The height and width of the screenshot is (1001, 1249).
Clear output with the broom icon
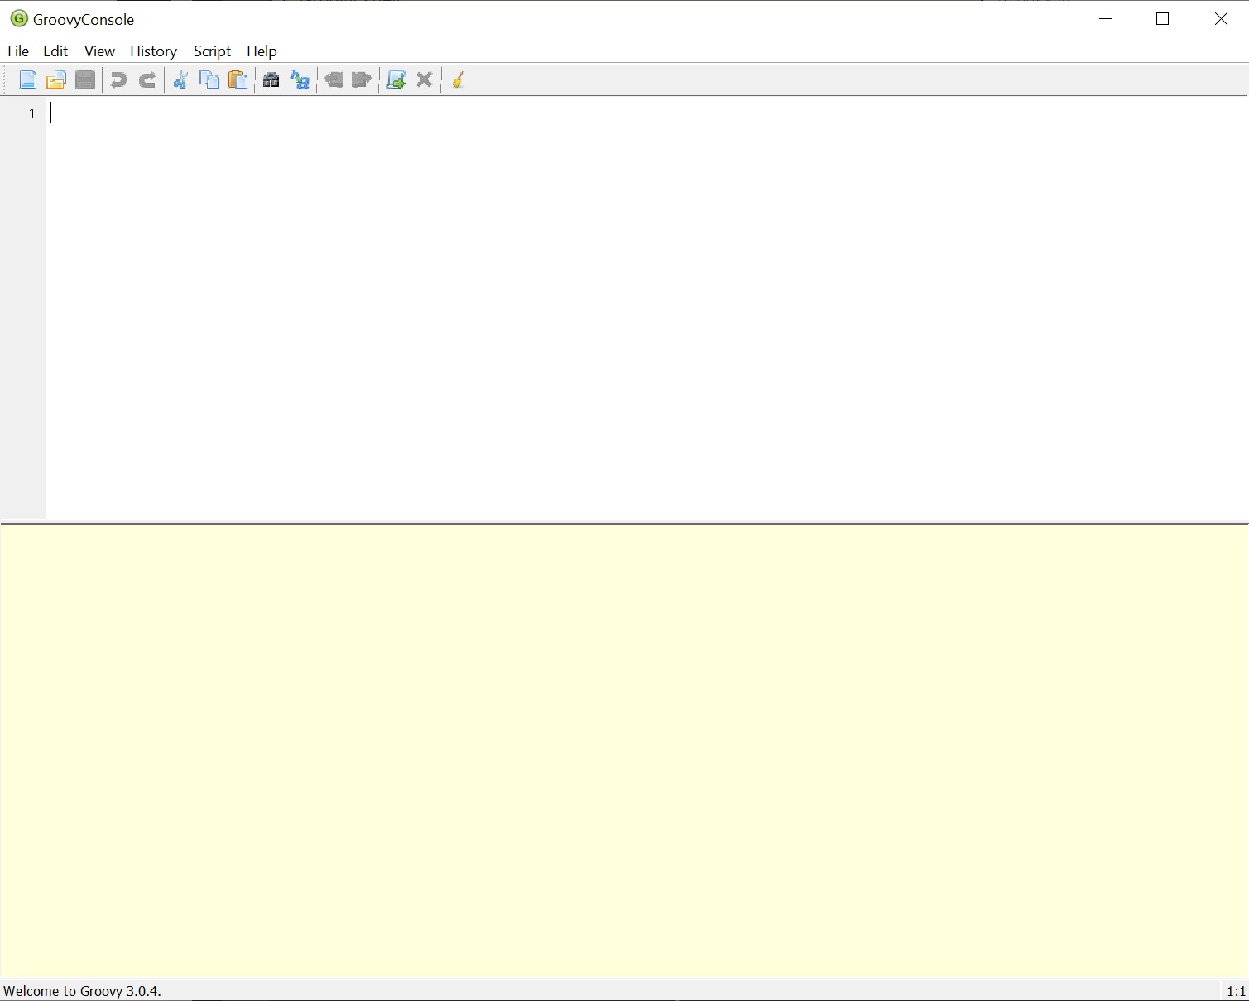458,80
